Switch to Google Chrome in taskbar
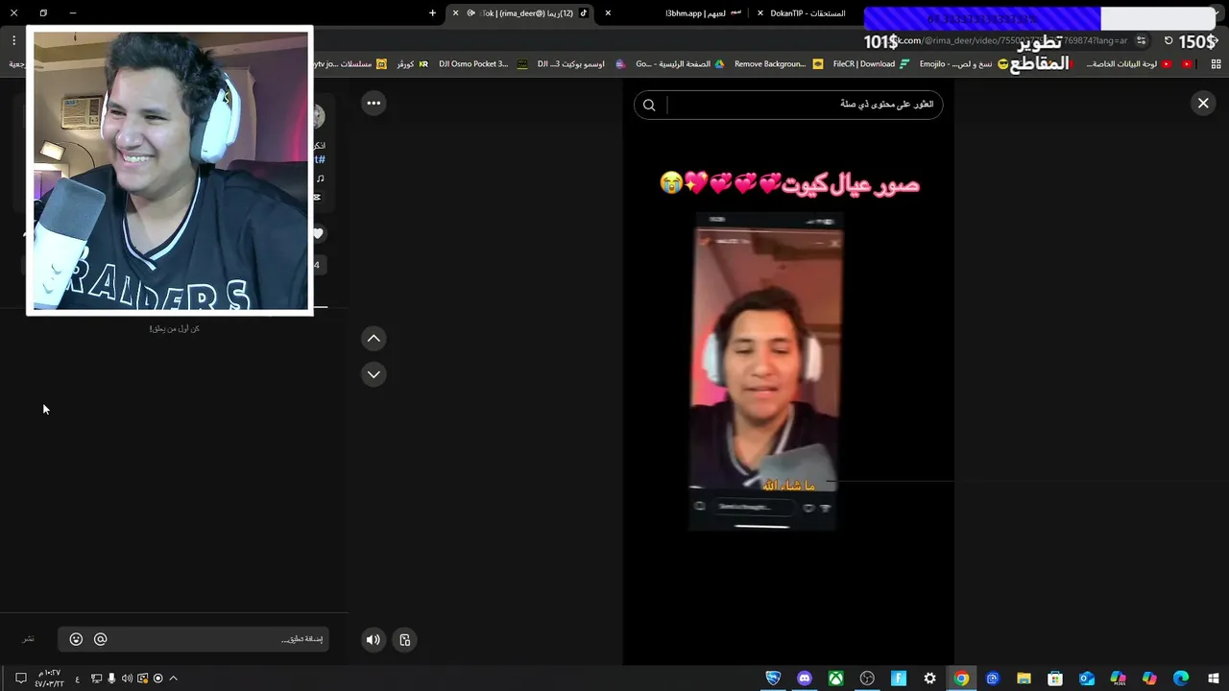This screenshot has width=1229, height=691. [x=961, y=679]
